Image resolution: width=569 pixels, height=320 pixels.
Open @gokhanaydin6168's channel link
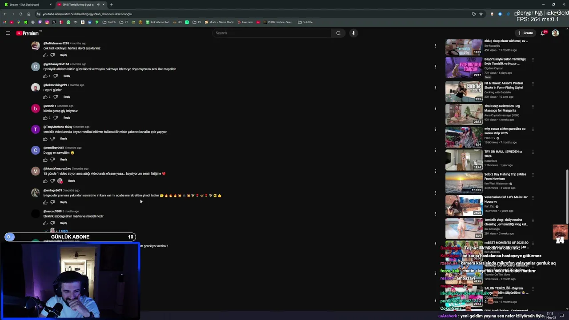56,64
